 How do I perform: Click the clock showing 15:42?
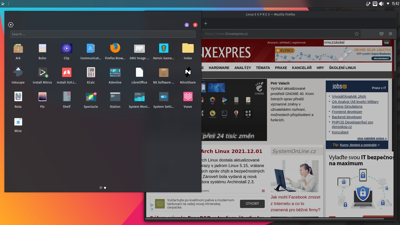tap(395, 3)
